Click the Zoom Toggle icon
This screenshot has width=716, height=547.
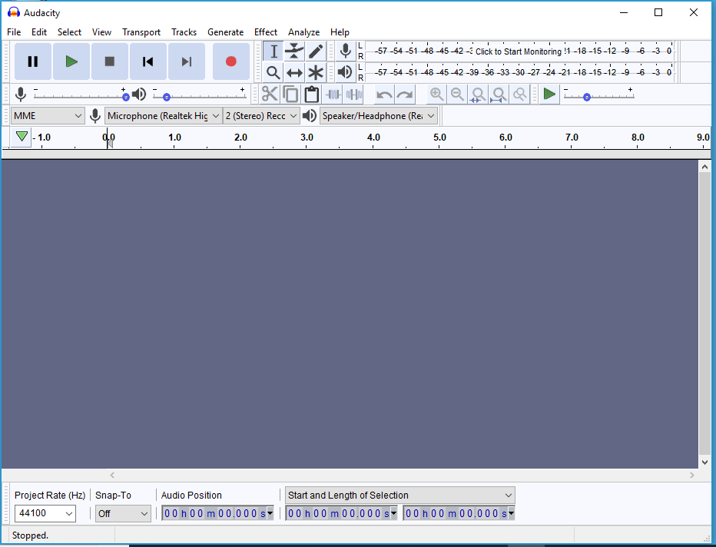coord(519,94)
